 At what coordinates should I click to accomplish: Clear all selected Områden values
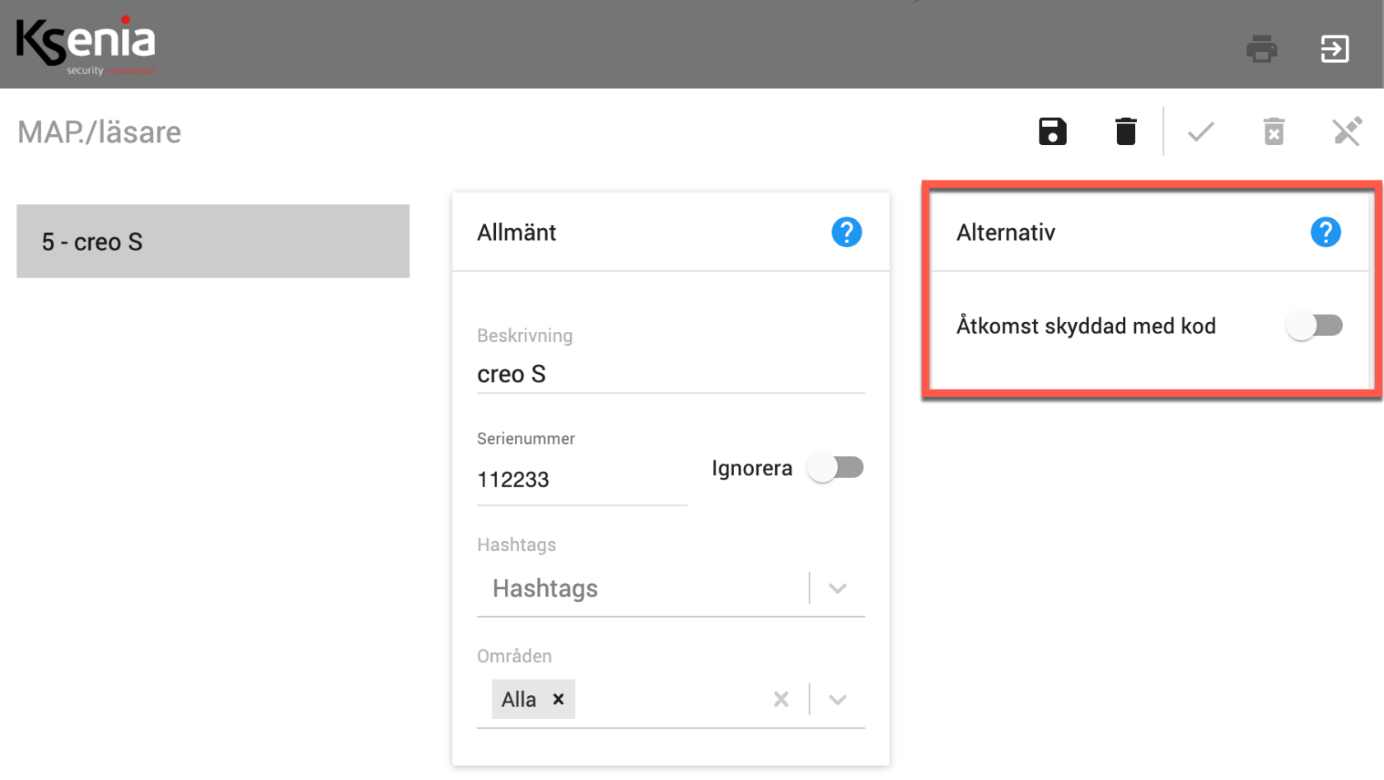pos(781,699)
